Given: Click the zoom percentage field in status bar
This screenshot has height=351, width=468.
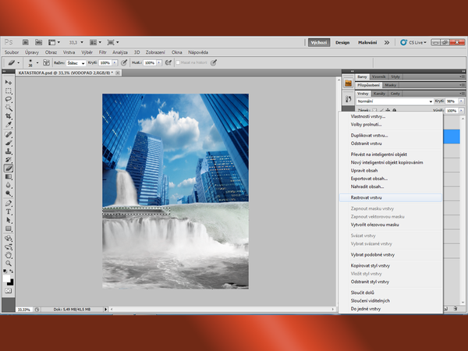Looking at the screenshot, I should pyautogui.click(x=24, y=310).
